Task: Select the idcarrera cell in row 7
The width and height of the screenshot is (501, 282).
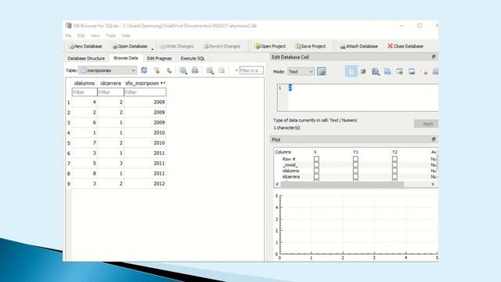Action: 110,164
